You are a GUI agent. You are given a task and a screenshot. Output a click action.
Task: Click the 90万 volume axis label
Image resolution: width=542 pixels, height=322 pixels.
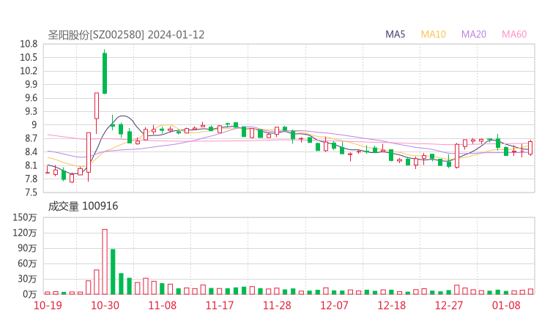pyautogui.click(x=27, y=248)
